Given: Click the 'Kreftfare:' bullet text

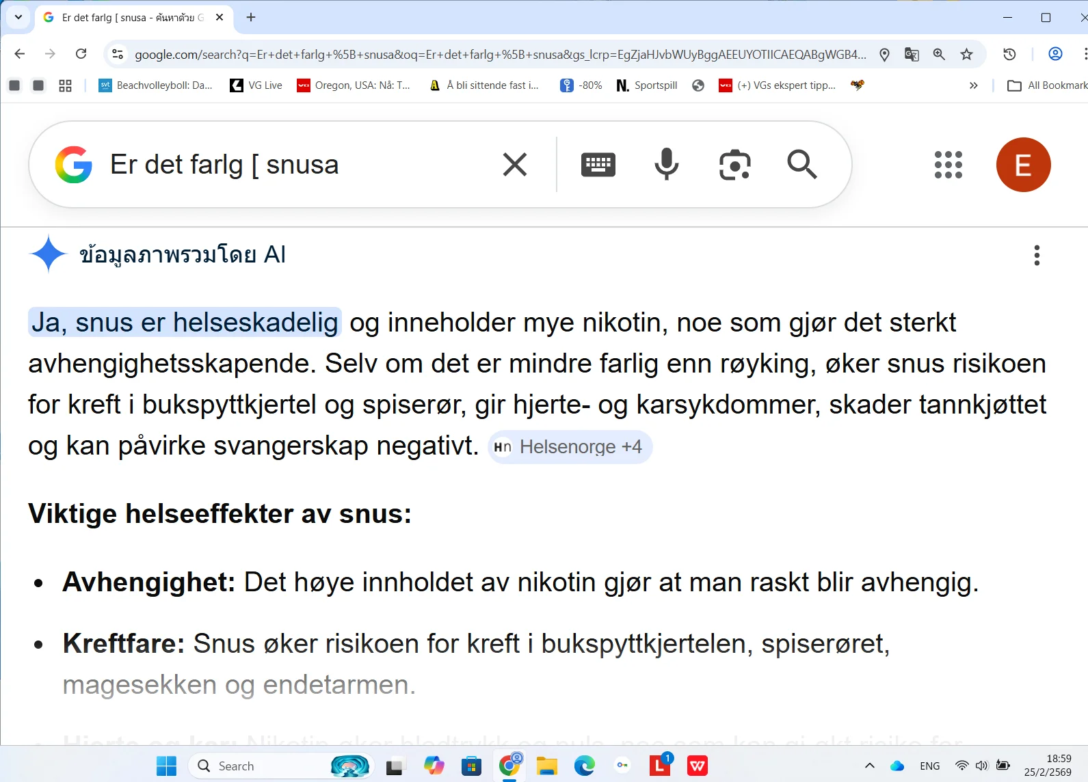Looking at the screenshot, I should [124, 643].
